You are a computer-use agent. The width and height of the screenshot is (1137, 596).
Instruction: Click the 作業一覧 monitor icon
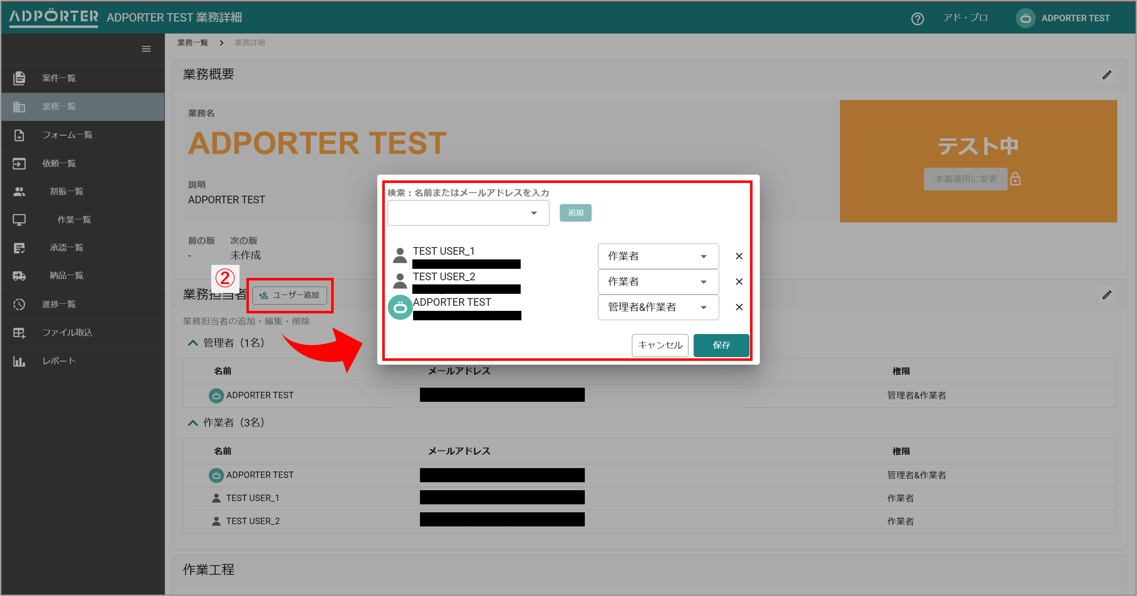point(19,220)
